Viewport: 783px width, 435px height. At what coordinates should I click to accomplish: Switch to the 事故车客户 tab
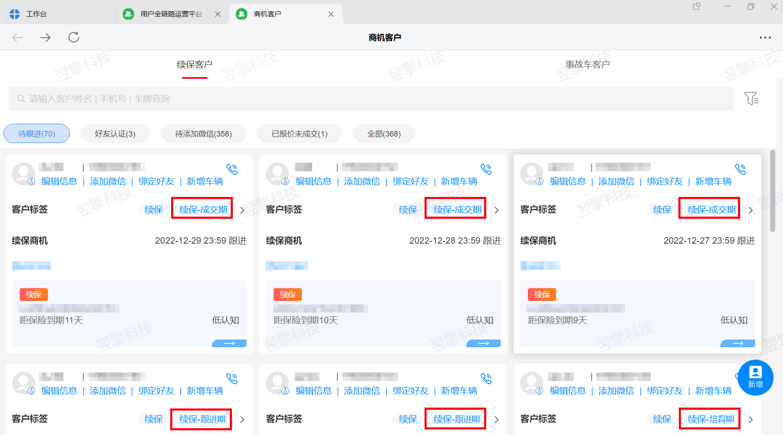pos(588,64)
